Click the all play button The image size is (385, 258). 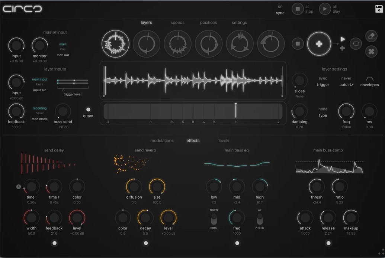click(x=325, y=9)
